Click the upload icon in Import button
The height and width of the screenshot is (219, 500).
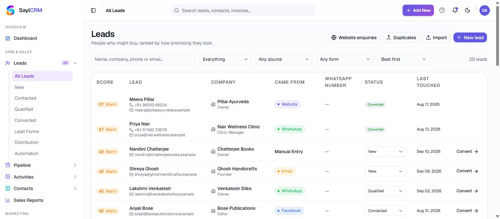428,38
